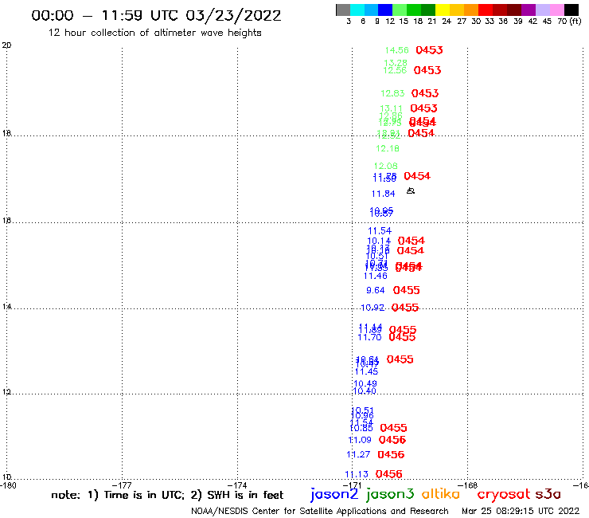Click the 12 latitude axis label
This screenshot has width=589, height=518.
(x=6, y=392)
